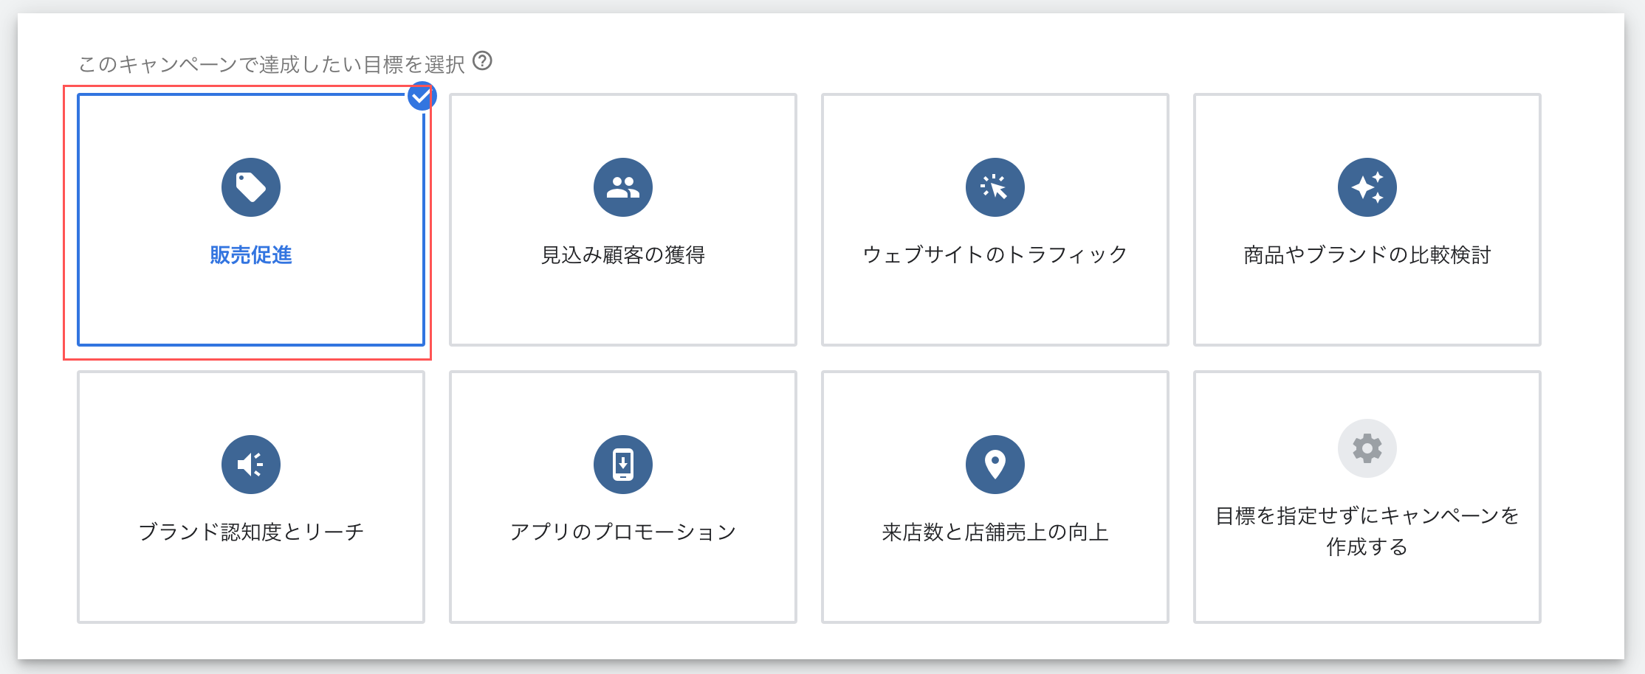Select the 来店数と店舗売上の向上 label
1645x674 pixels.
click(995, 532)
